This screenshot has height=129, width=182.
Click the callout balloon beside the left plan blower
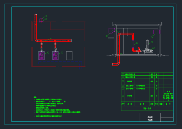(48, 53)
